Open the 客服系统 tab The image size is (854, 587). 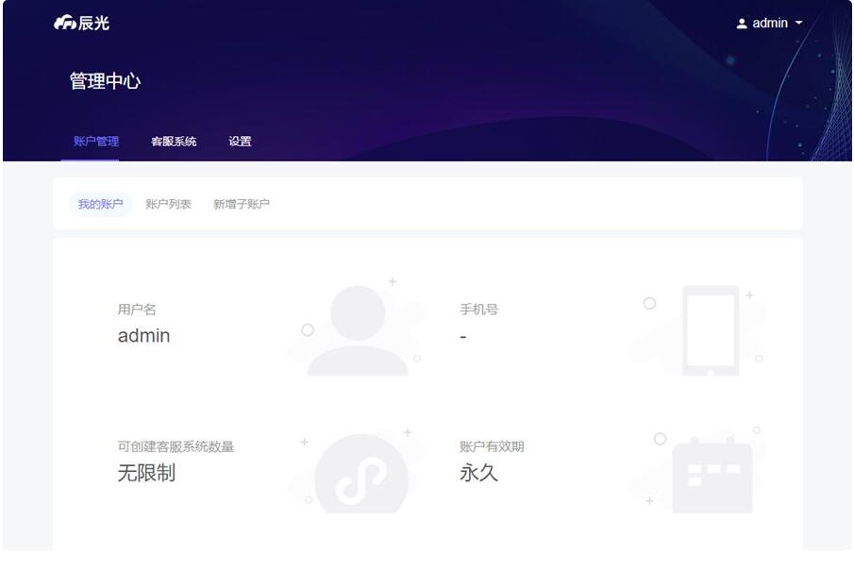tap(174, 142)
